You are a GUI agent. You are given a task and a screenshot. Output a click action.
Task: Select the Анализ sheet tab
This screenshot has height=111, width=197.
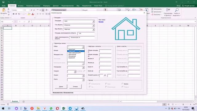15,101
